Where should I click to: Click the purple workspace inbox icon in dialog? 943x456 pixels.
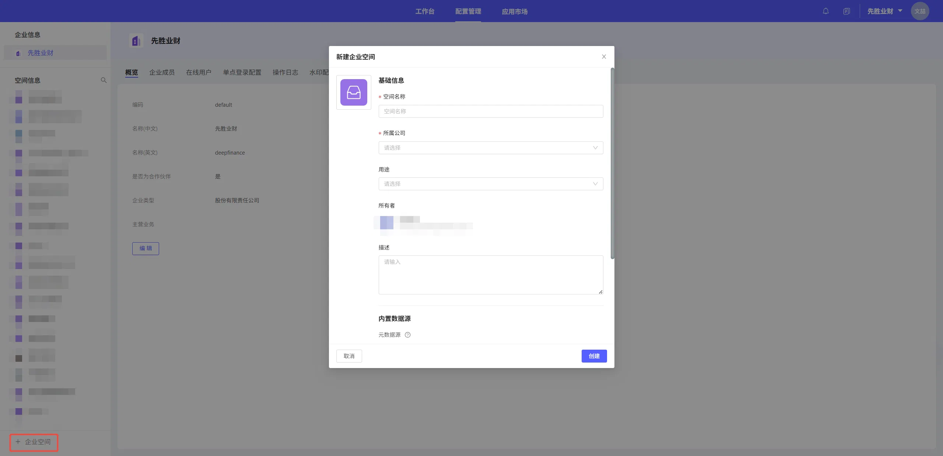(354, 92)
